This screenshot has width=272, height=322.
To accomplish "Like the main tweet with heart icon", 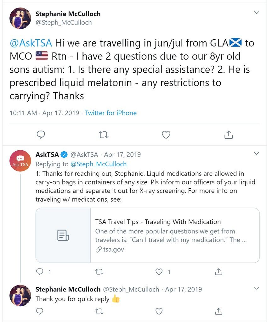I will pos(166,135).
